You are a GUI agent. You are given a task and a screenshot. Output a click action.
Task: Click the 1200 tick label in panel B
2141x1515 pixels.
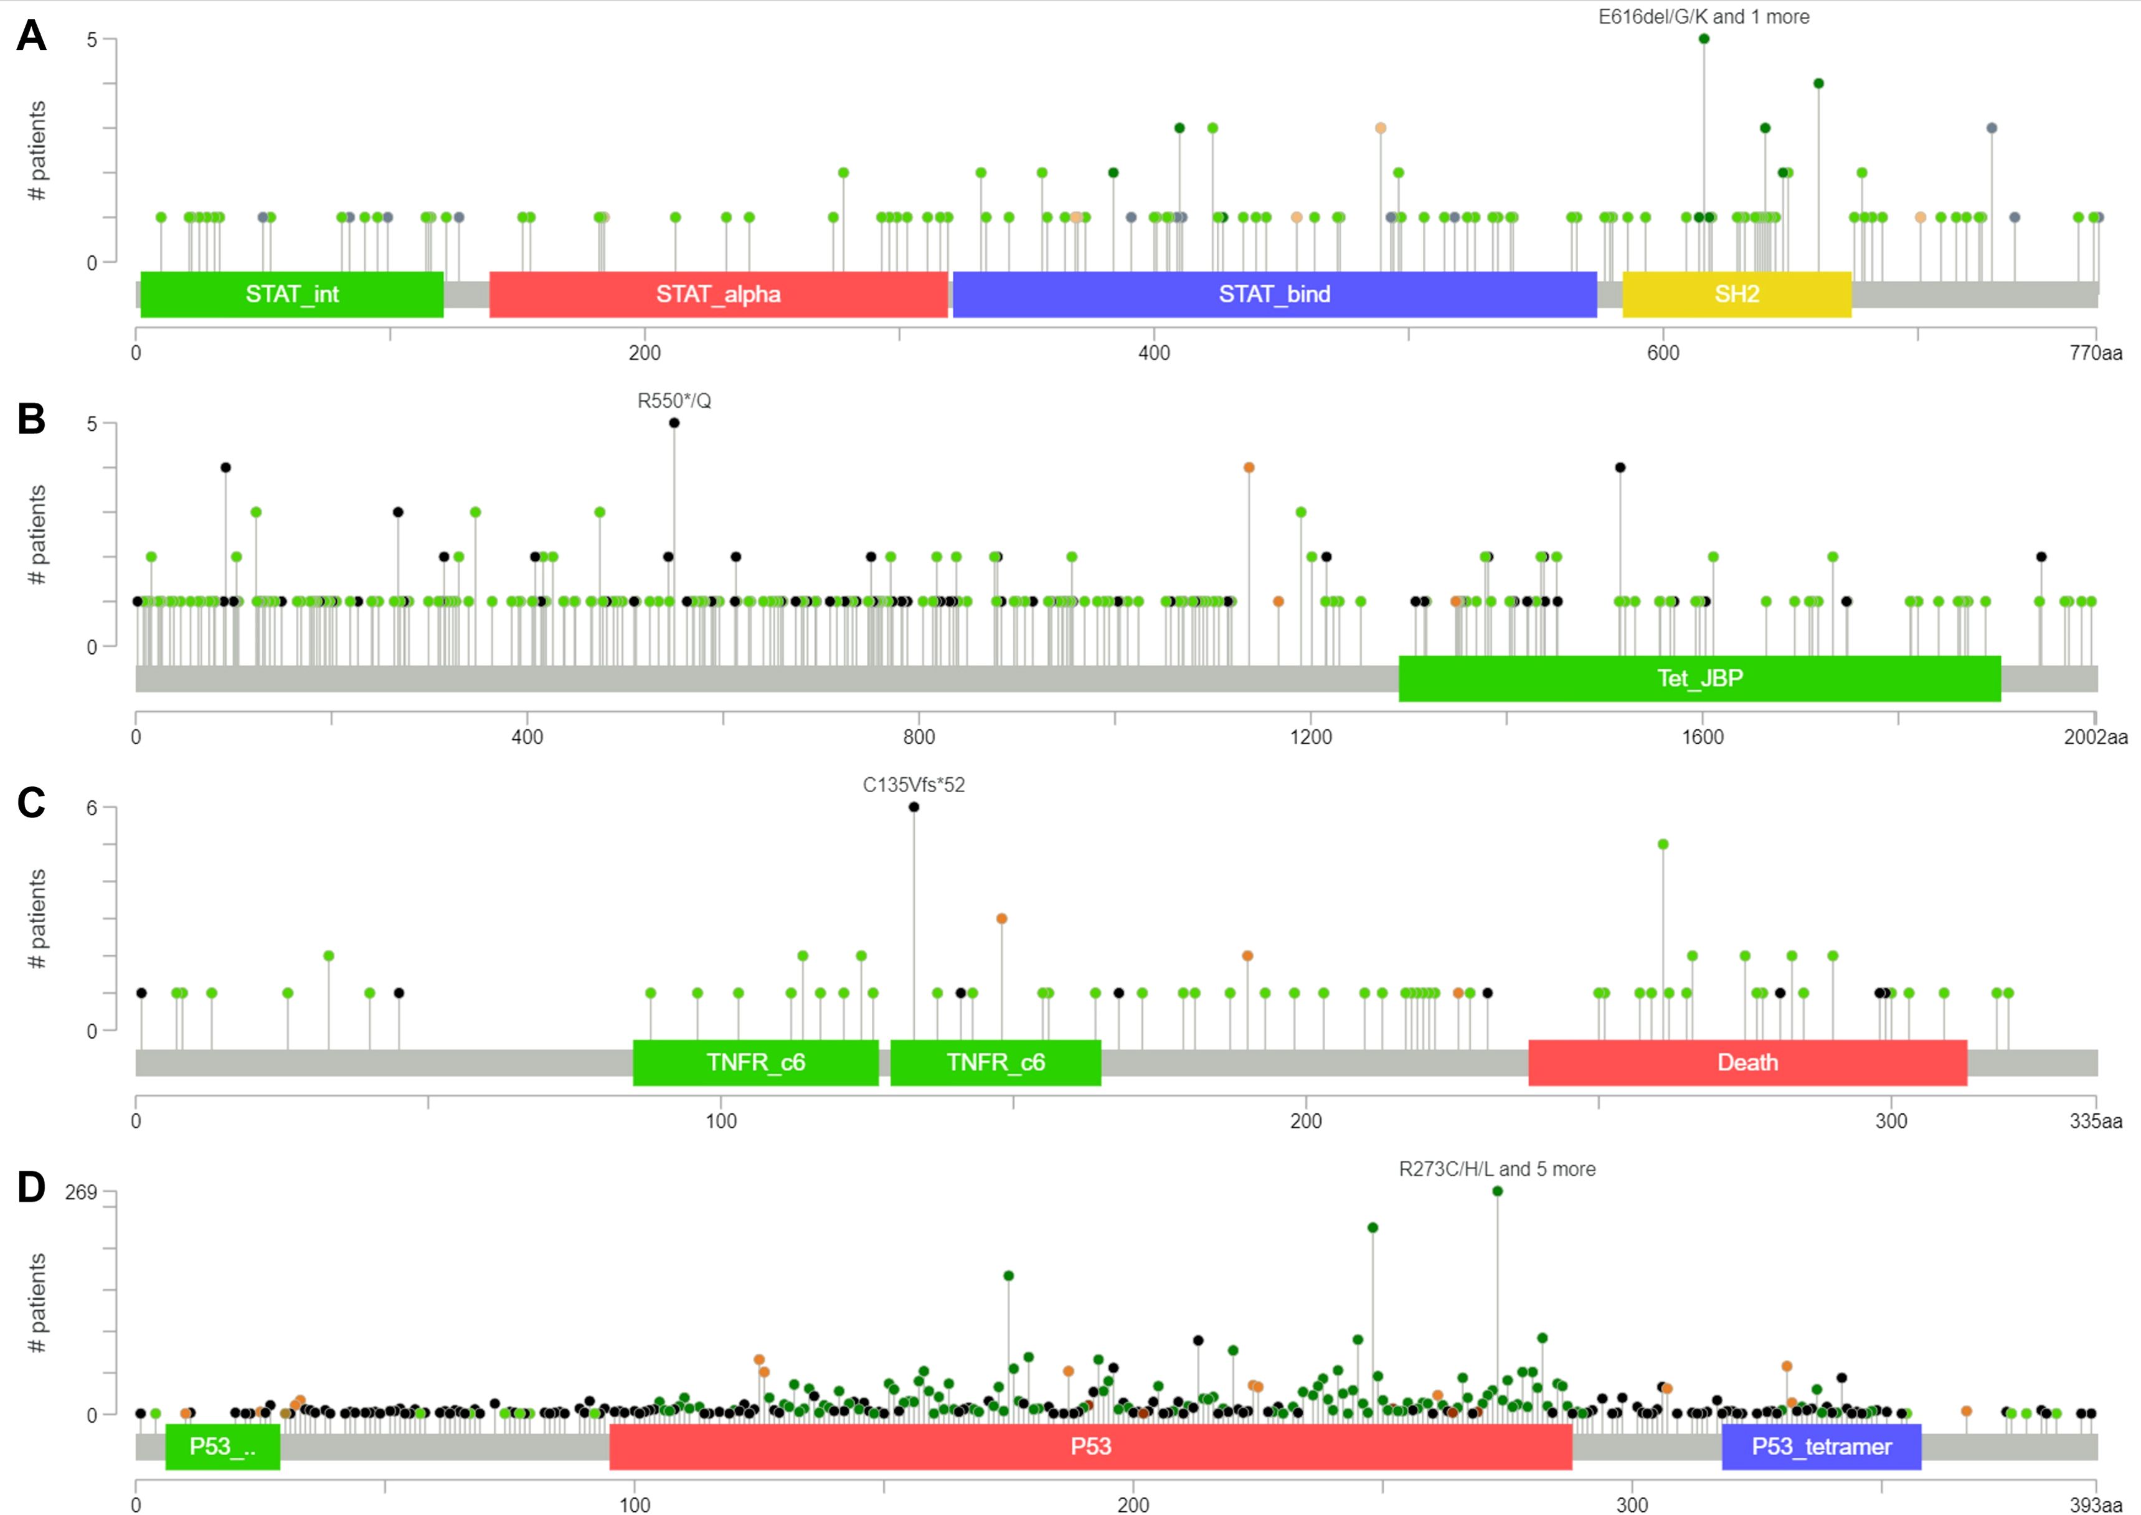pyautogui.click(x=1311, y=738)
